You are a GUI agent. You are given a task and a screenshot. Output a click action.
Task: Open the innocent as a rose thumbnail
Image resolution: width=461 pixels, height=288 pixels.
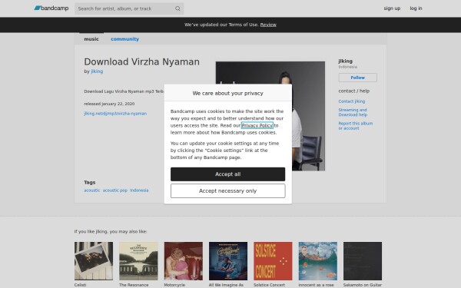pyautogui.click(x=318, y=261)
